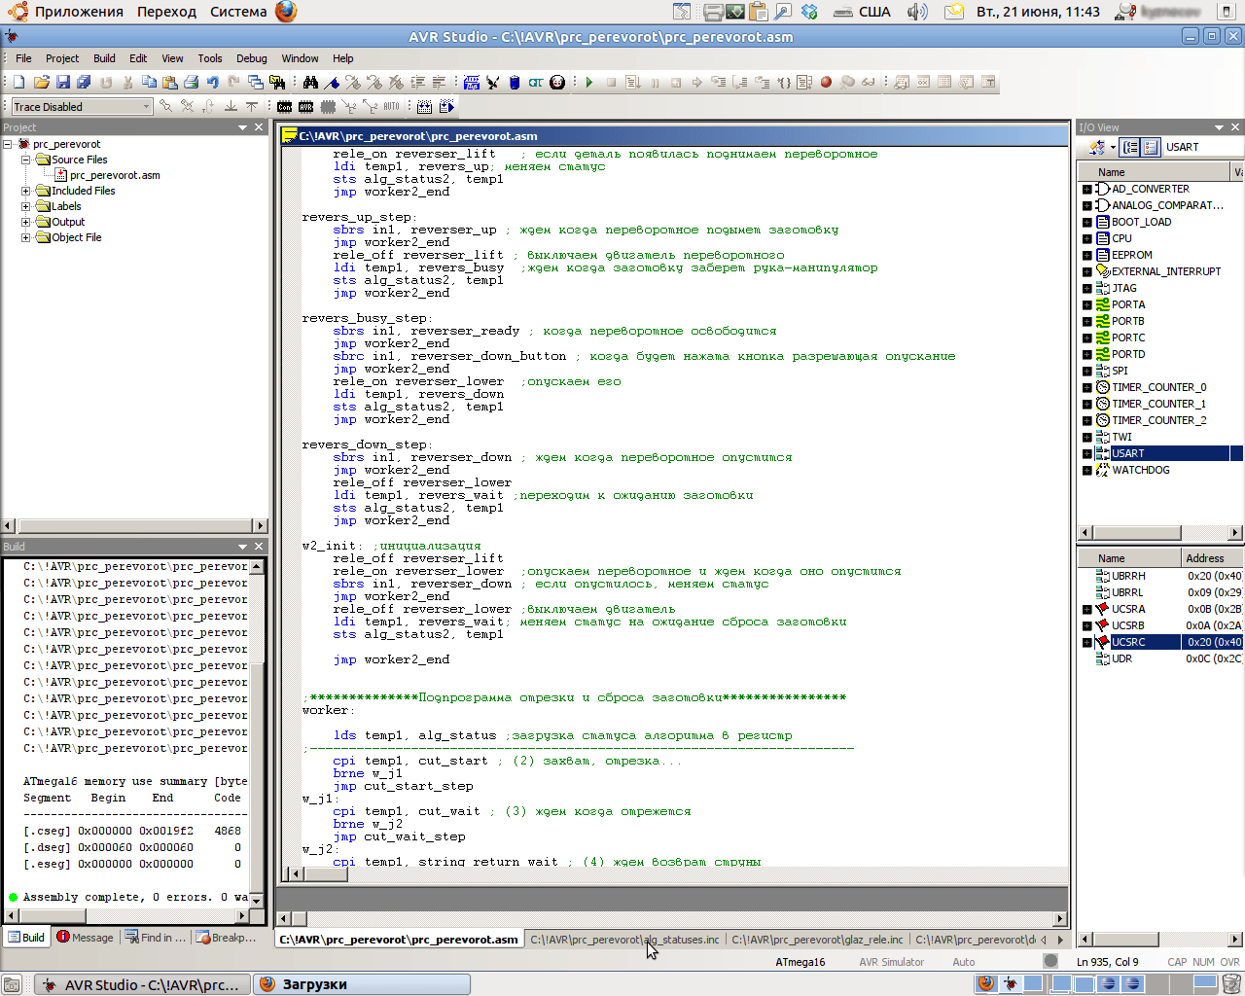This screenshot has width=1245, height=996.
Task: Expand the Included Files folder
Action: (26, 191)
